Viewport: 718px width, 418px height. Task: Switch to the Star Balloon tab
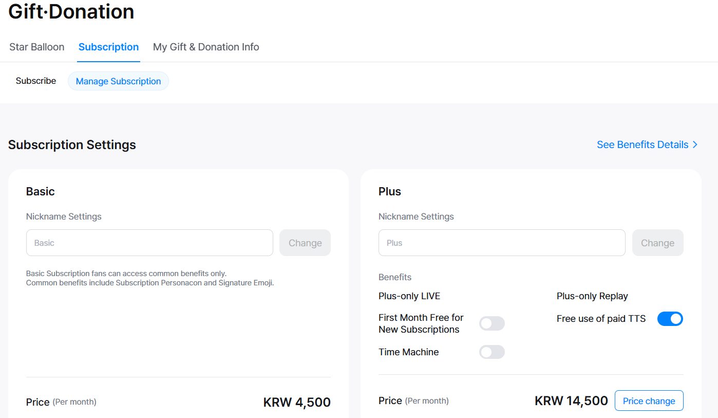tap(37, 47)
